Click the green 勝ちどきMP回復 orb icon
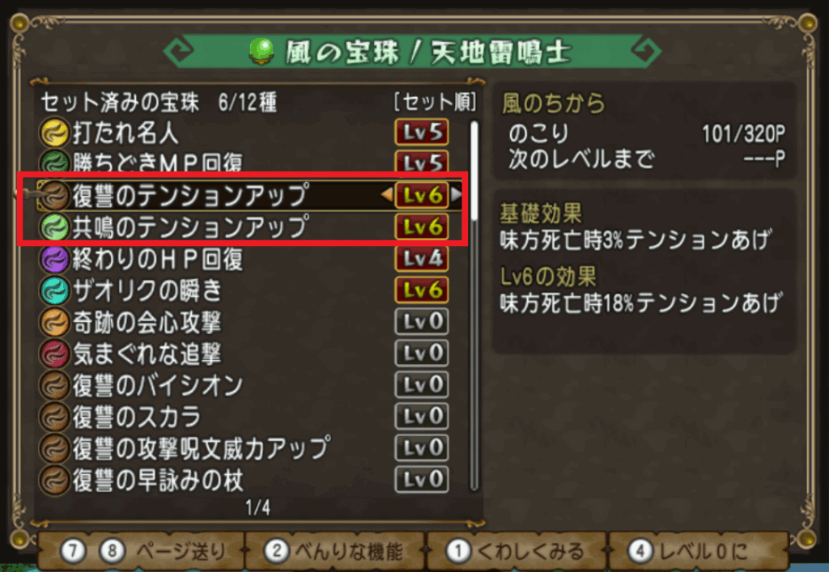 pos(54,163)
